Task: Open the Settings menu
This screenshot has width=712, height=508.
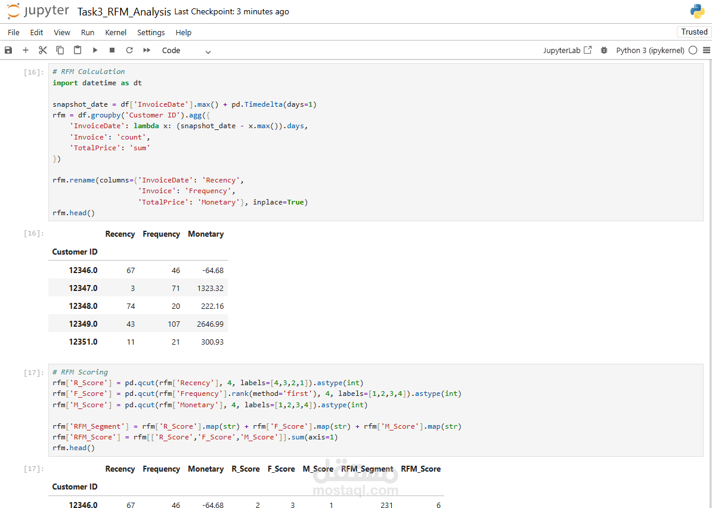Action: click(x=151, y=33)
